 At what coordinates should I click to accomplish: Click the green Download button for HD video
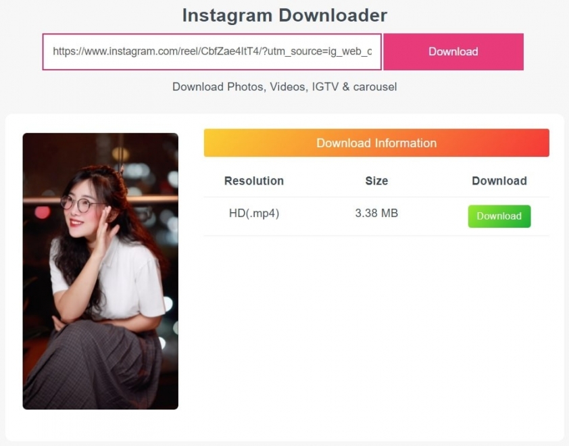coord(499,216)
